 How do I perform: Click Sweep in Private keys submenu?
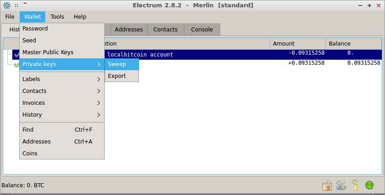pos(122,64)
